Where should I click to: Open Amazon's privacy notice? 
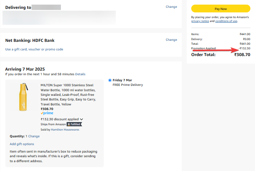[x=200, y=21]
